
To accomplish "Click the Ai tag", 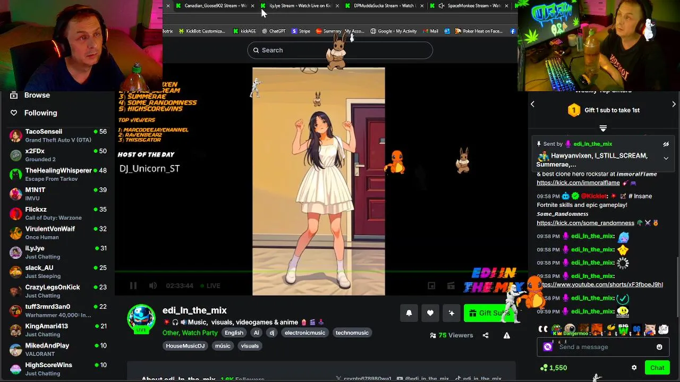I will click(257, 333).
